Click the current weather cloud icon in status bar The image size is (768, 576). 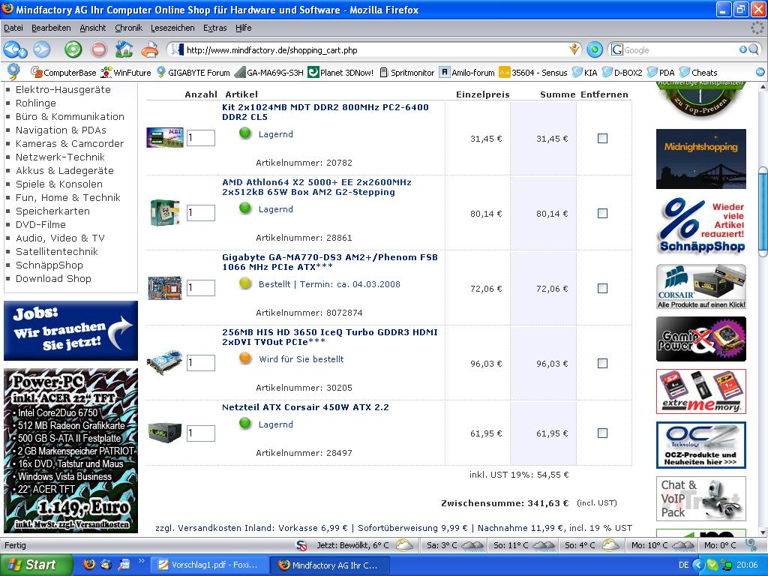coord(404,544)
